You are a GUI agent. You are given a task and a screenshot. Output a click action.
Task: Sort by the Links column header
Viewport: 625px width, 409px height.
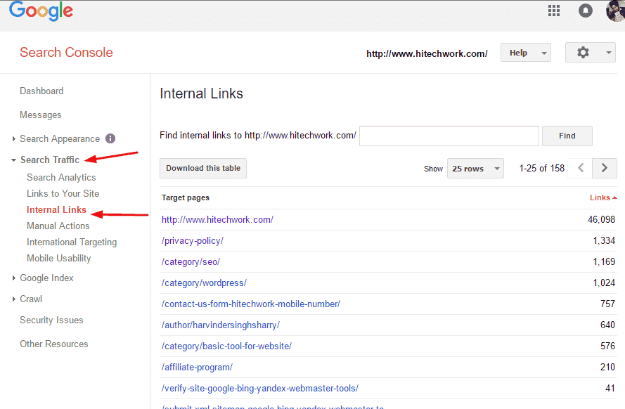pyautogui.click(x=603, y=197)
